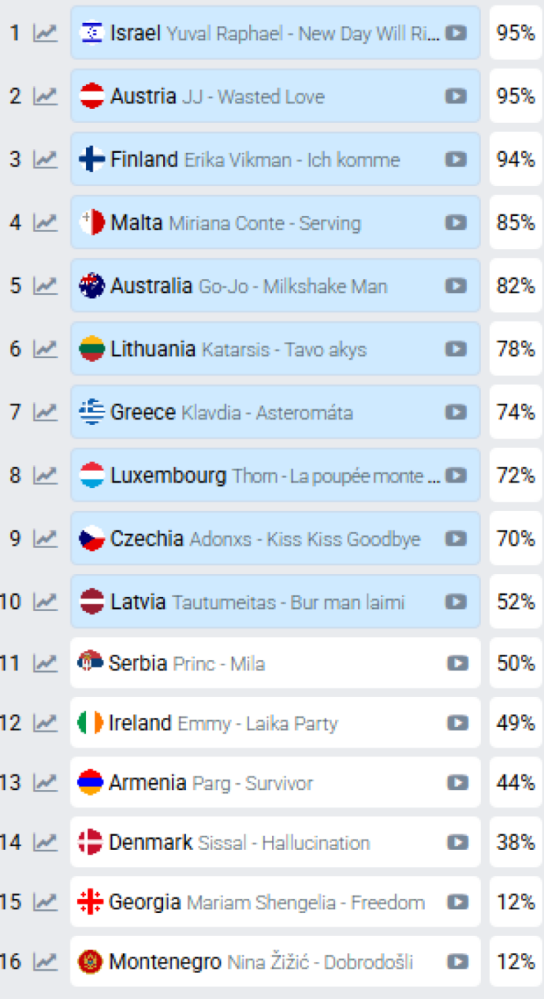Open the trend chart icon for Israel

tap(45, 33)
